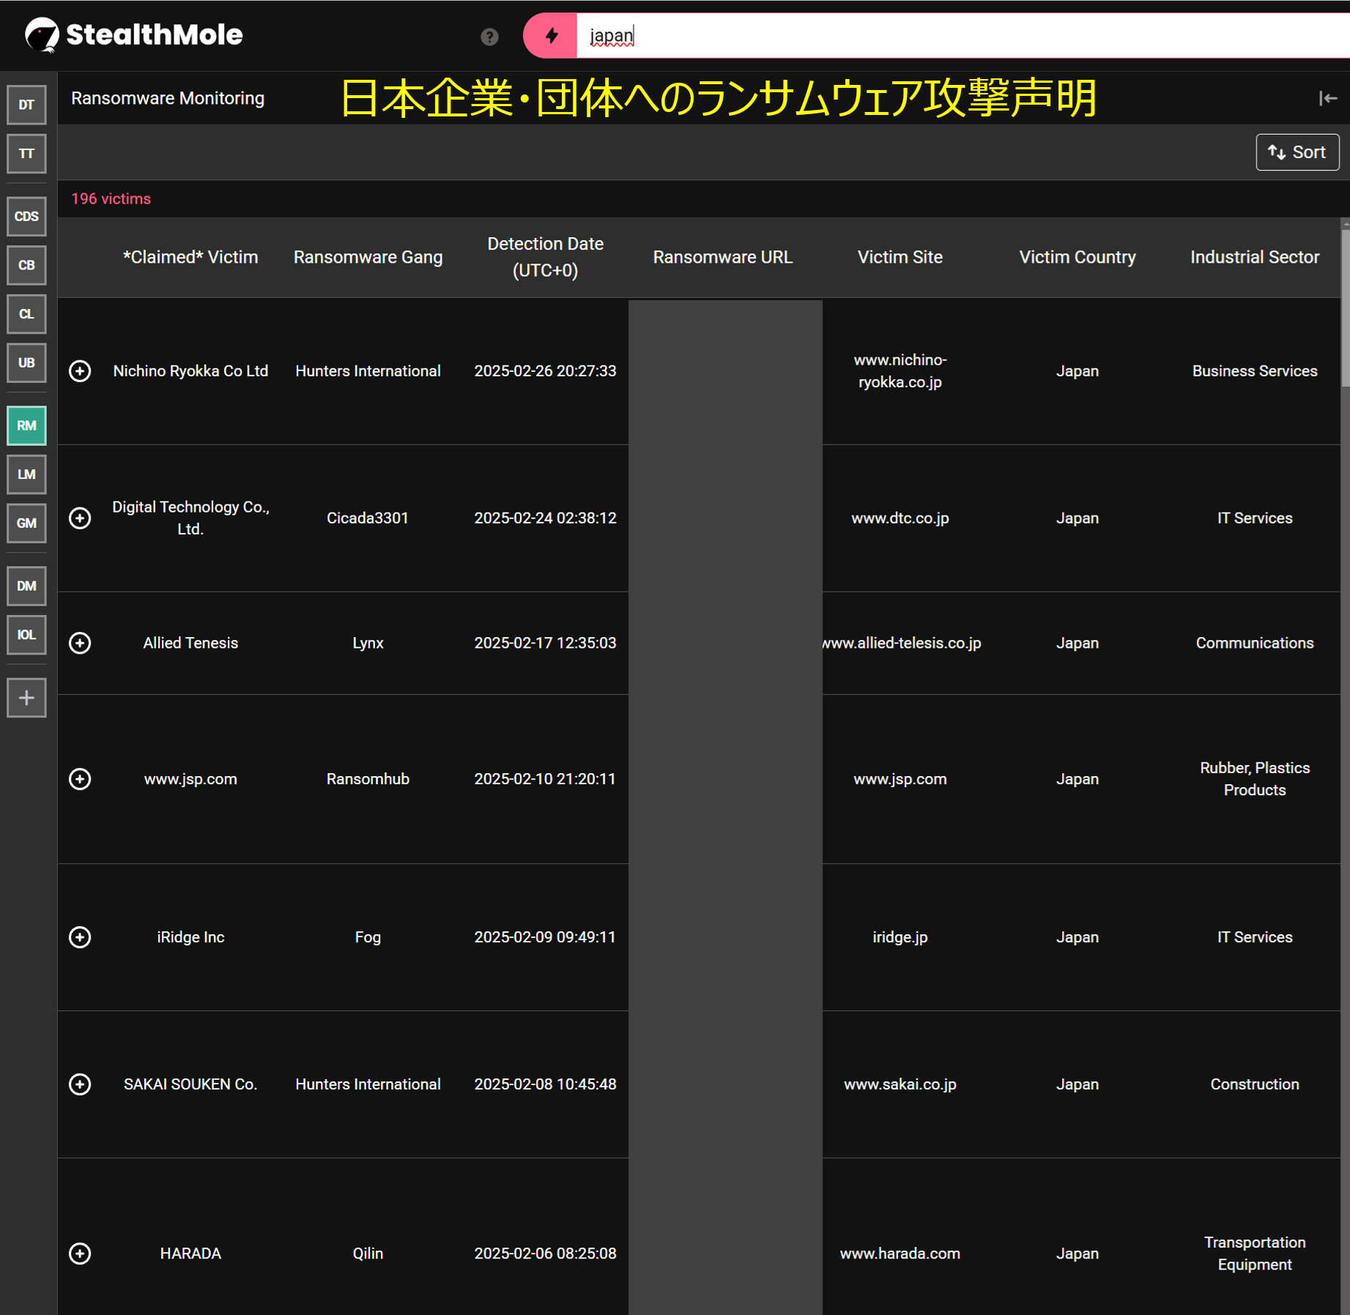Click the plus add-module sidebar button

click(x=26, y=698)
